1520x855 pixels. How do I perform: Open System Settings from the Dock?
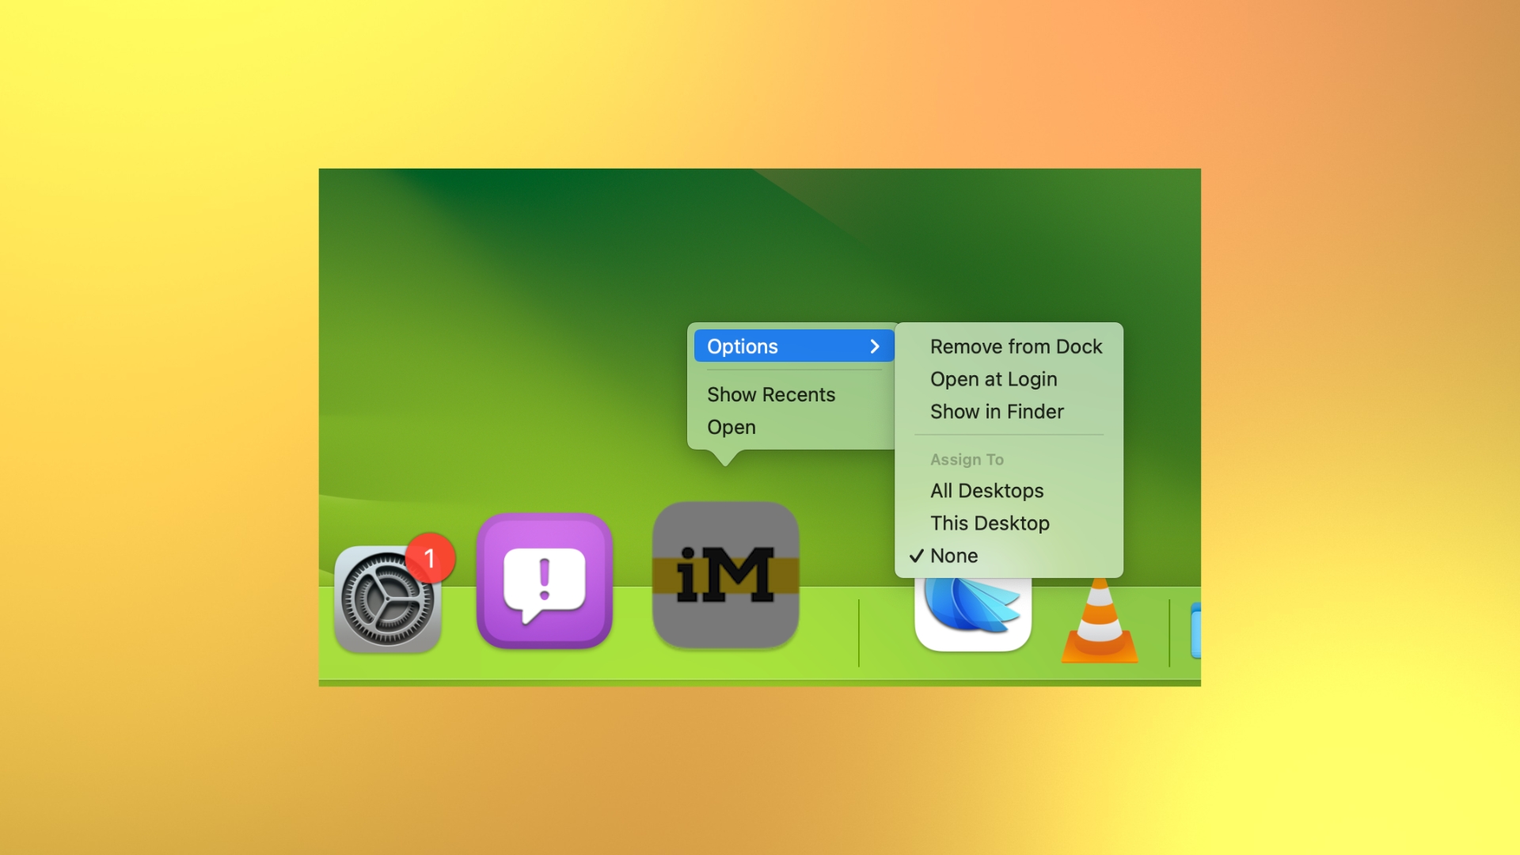pos(387,598)
